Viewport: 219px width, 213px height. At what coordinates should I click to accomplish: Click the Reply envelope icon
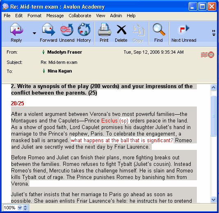[x=16, y=30]
